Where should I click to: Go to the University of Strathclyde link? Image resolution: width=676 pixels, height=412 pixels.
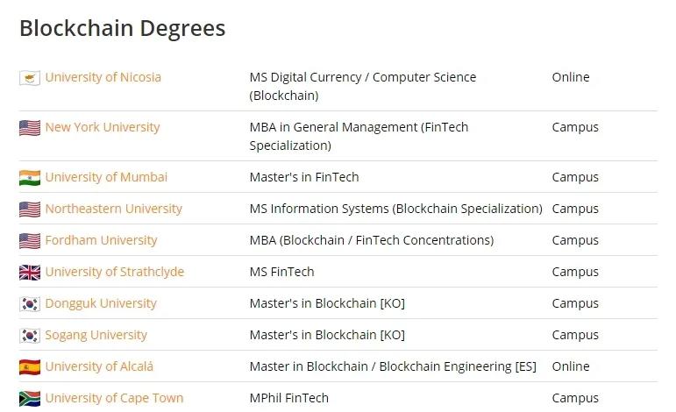pos(115,272)
